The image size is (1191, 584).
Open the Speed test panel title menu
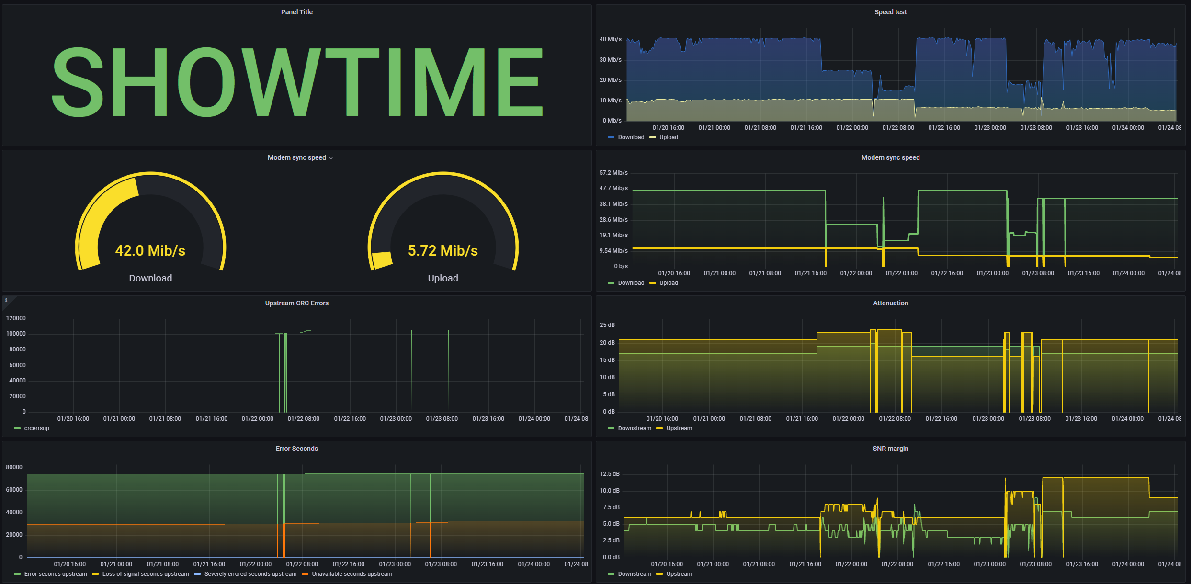[x=890, y=12]
